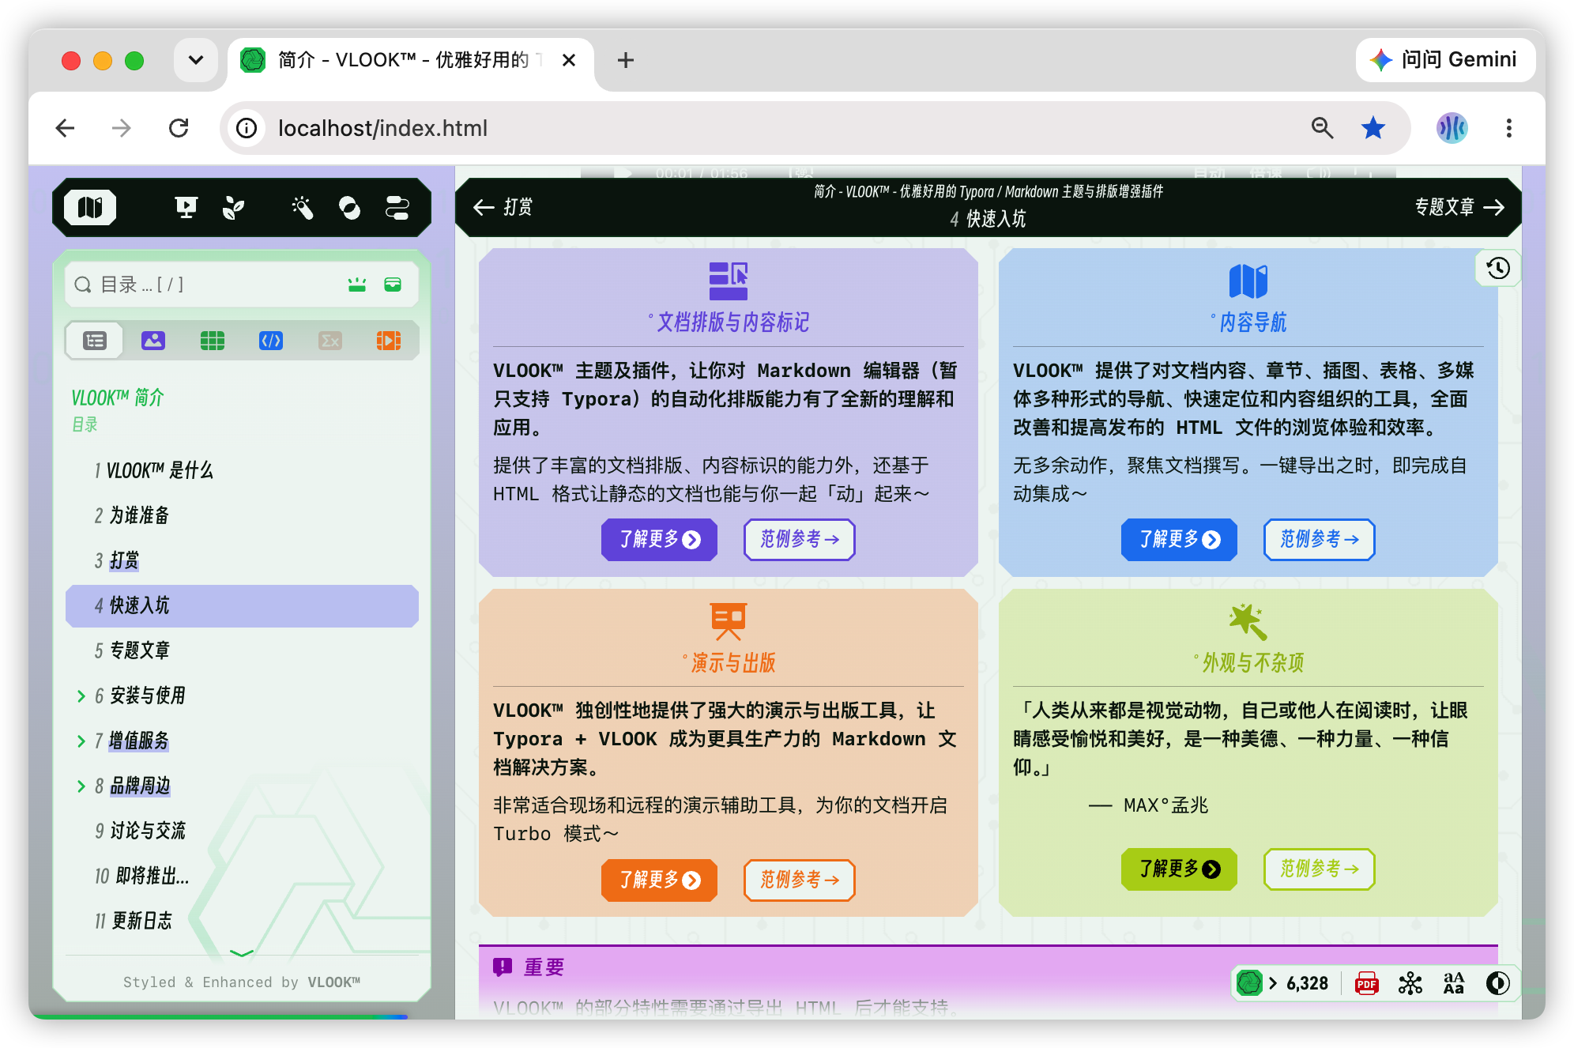Screen dimensions: 1574x1048
Task: View site information icon in address bar
Action: point(247,128)
